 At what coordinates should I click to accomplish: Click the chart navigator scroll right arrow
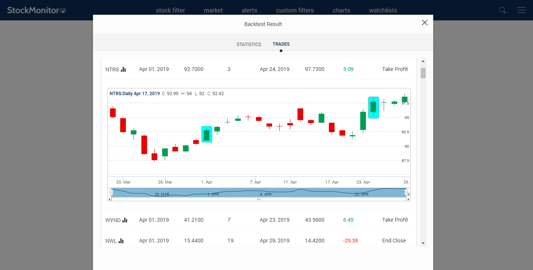(x=408, y=199)
